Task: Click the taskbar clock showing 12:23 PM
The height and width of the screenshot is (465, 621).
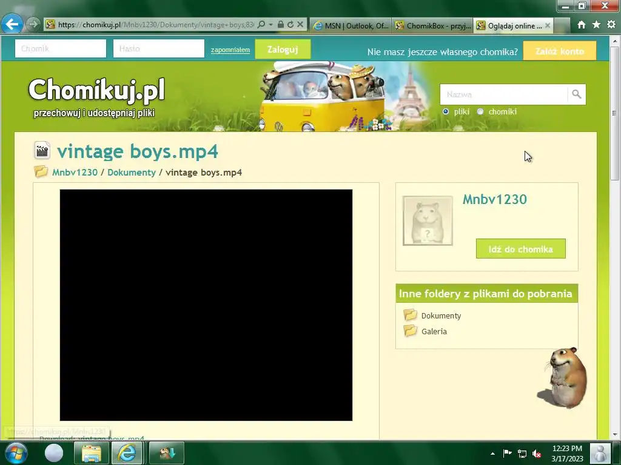Action: [x=567, y=453]
